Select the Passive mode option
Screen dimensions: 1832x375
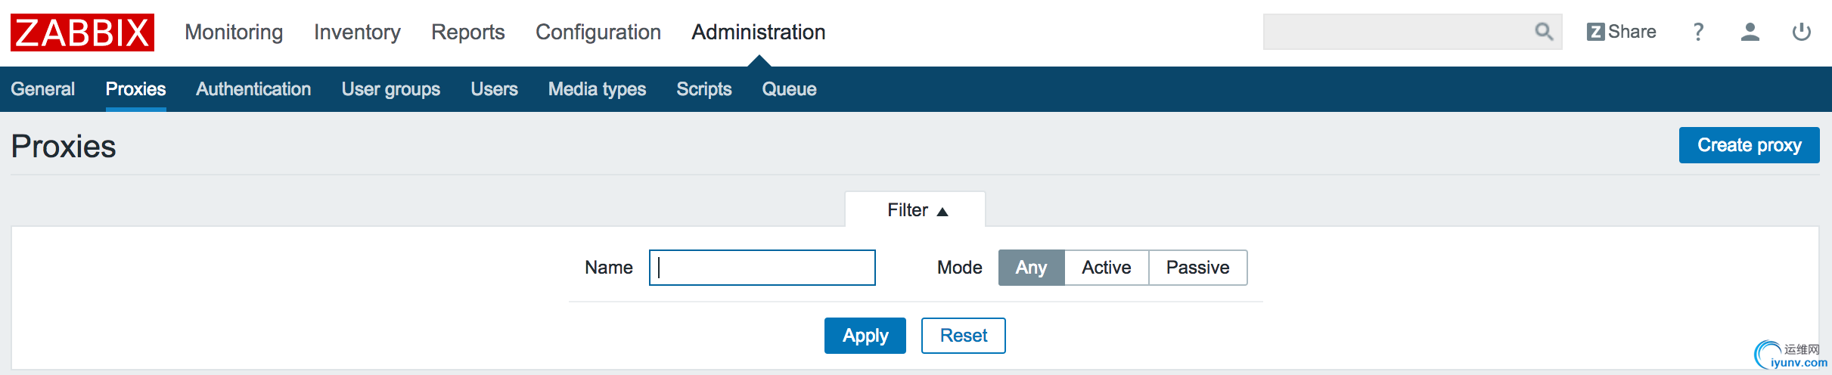1197,268
